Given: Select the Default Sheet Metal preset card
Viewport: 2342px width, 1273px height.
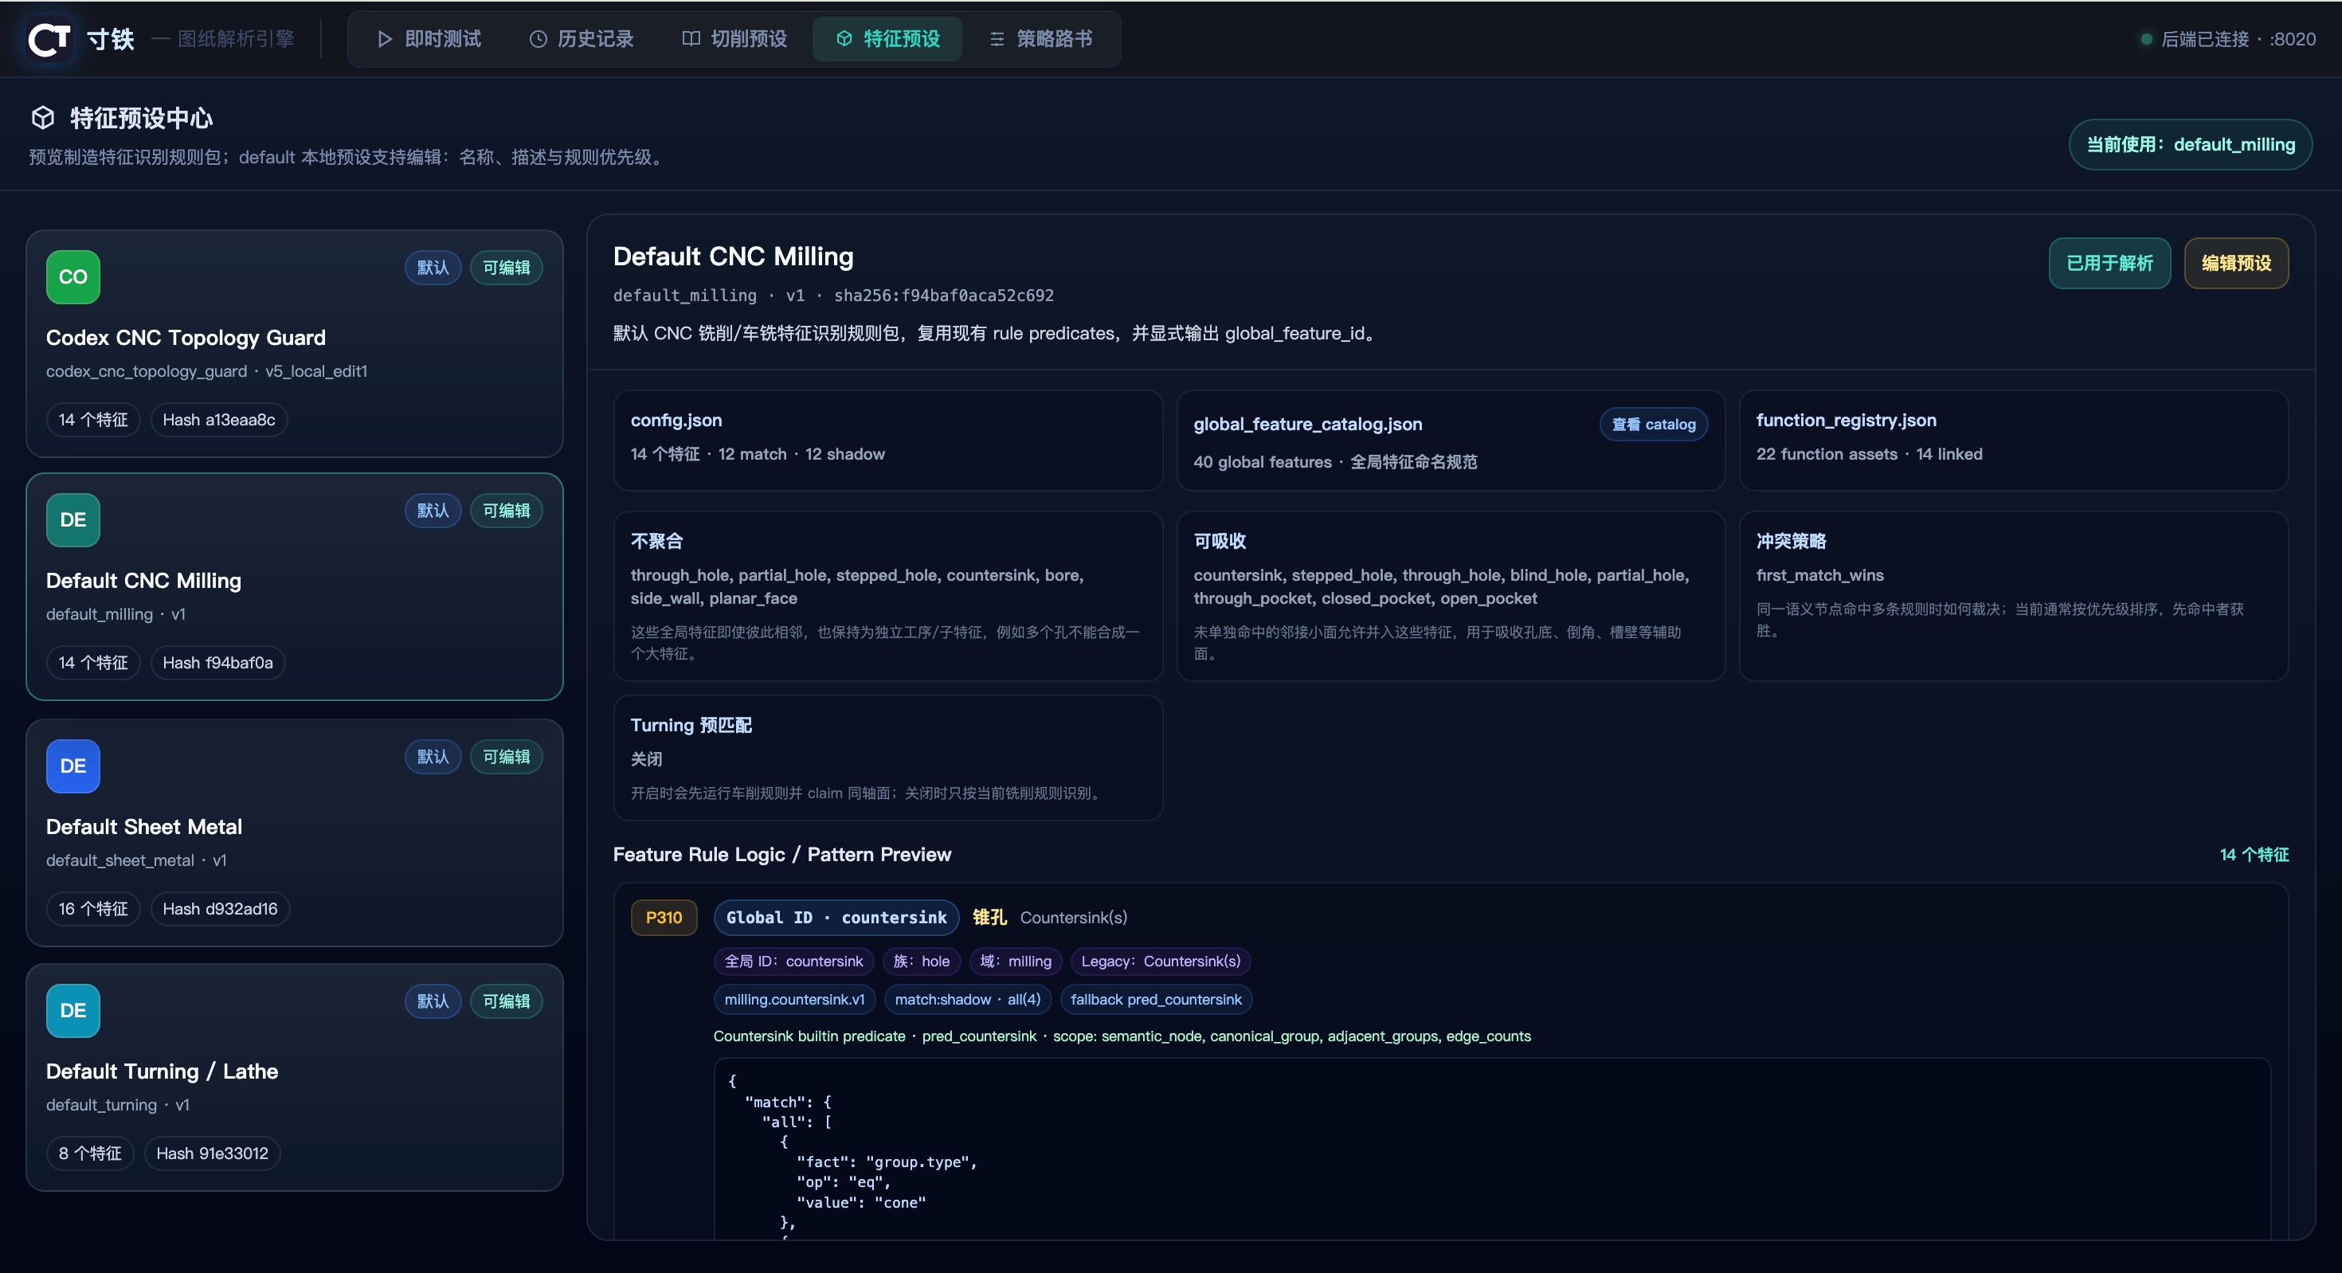Looking at the screenshot, I should coord(295,833).
